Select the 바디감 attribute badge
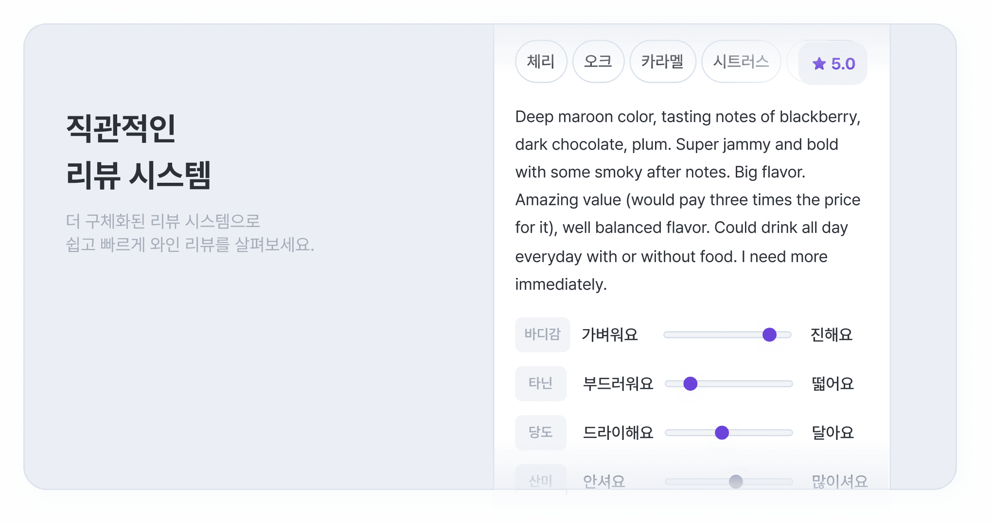 tap(542, 334)
